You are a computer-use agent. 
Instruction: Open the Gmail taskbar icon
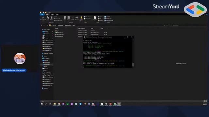[85, 104]
